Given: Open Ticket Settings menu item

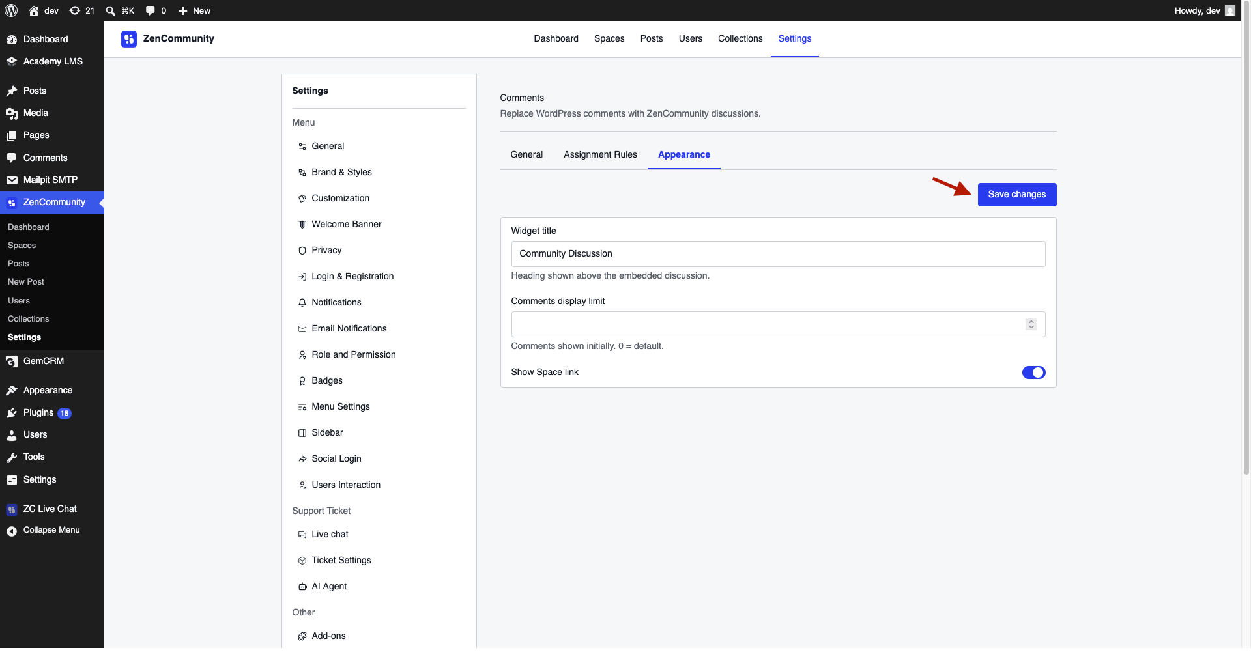Looking at the screenshot, I should point(341,561).
